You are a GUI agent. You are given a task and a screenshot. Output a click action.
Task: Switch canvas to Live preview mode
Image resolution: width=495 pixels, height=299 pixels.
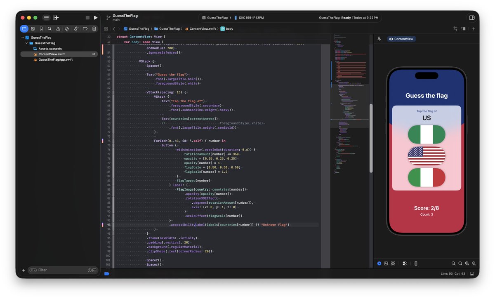click(379, 264)
